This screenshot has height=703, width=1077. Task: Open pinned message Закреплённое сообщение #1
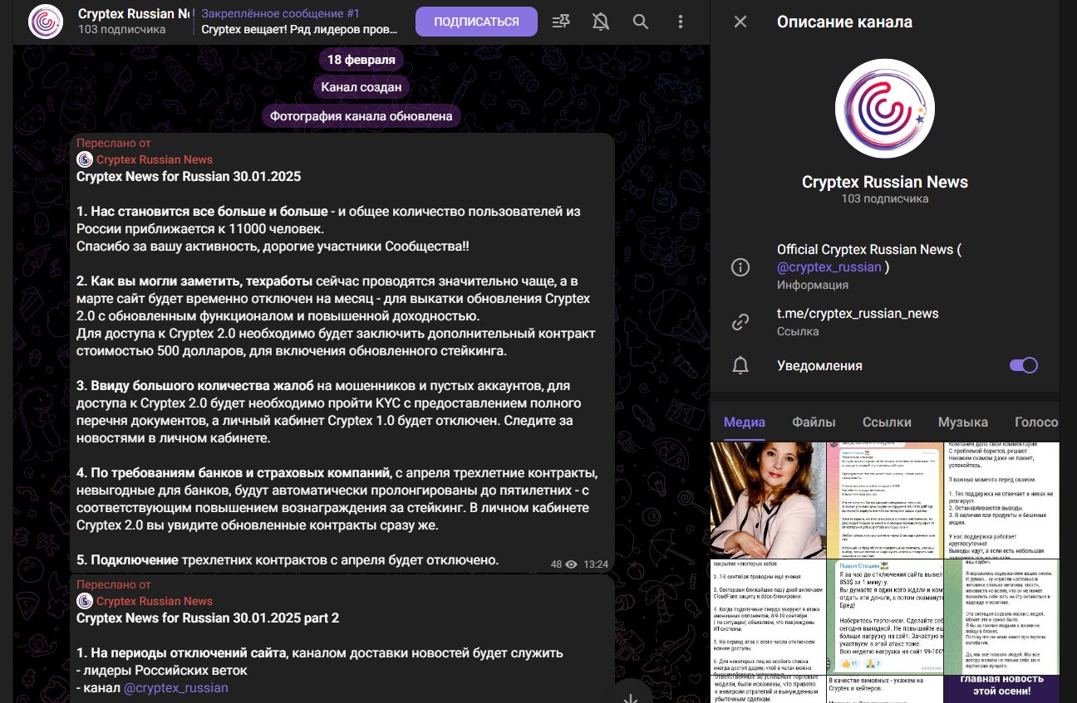[x=301, y=22]
